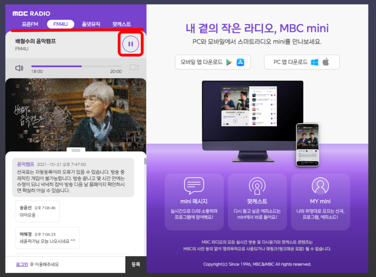Image resolution: width=376 pixels, height=277 pixels.
Task: Click the App Store icon
Action: [x=240, y=62]
